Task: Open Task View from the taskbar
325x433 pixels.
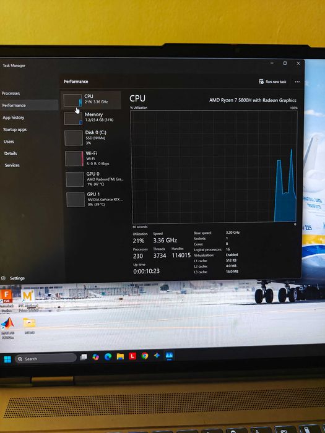Action: 84,358
